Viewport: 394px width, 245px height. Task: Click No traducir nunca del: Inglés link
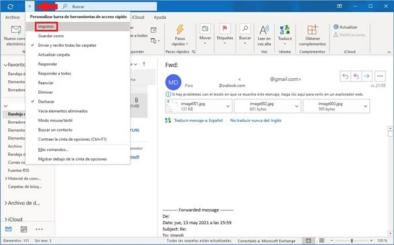[x=256, y=121]
